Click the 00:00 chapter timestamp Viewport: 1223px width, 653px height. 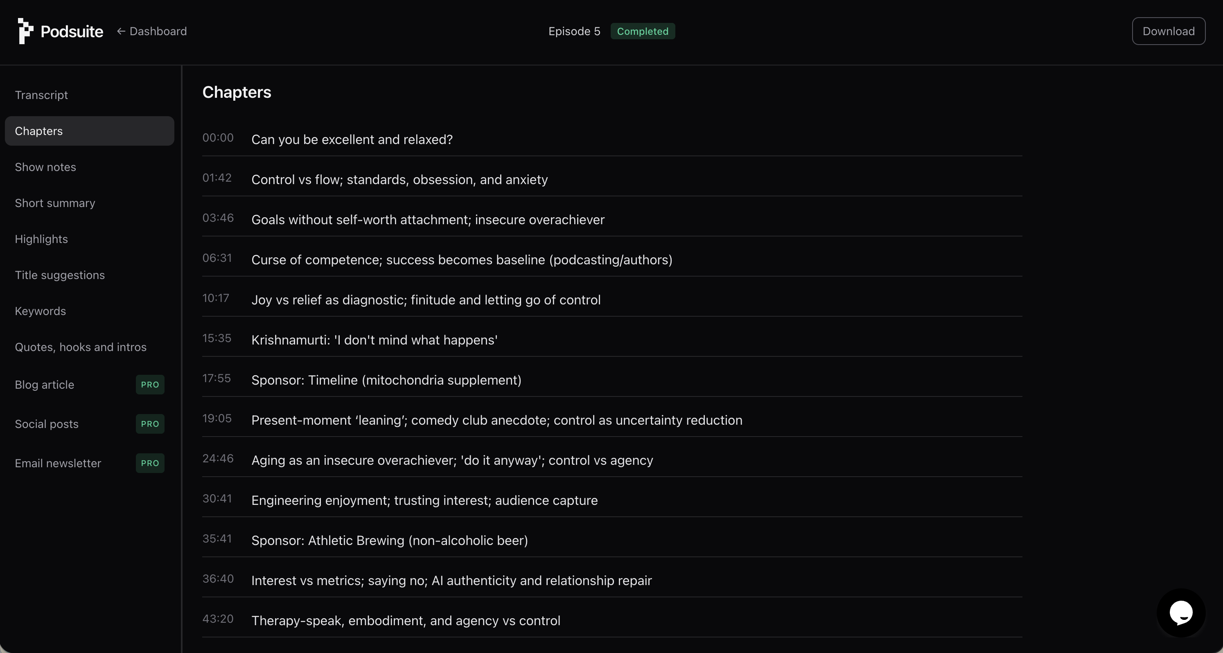click(x=218, y=137)
